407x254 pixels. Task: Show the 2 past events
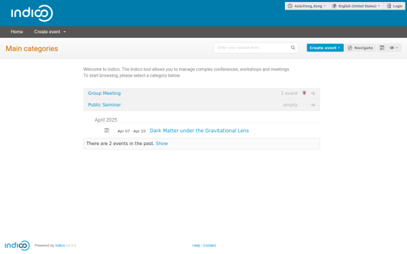[x=161, y=144]
